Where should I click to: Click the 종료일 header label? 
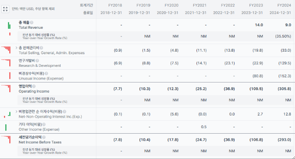click(88, 13)
